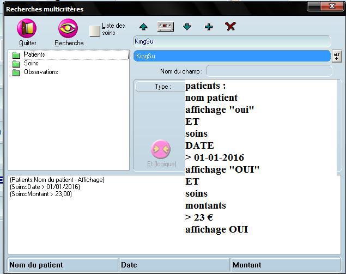Click the Montant column header
Viewport: 346px width, 274px height.
pos(286,265)
